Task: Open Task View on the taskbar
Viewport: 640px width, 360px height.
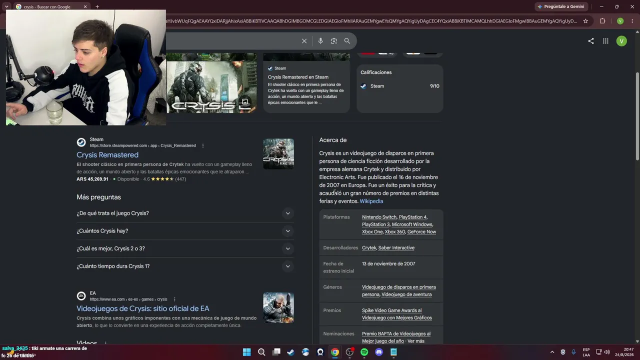Action: pos(276,352)
